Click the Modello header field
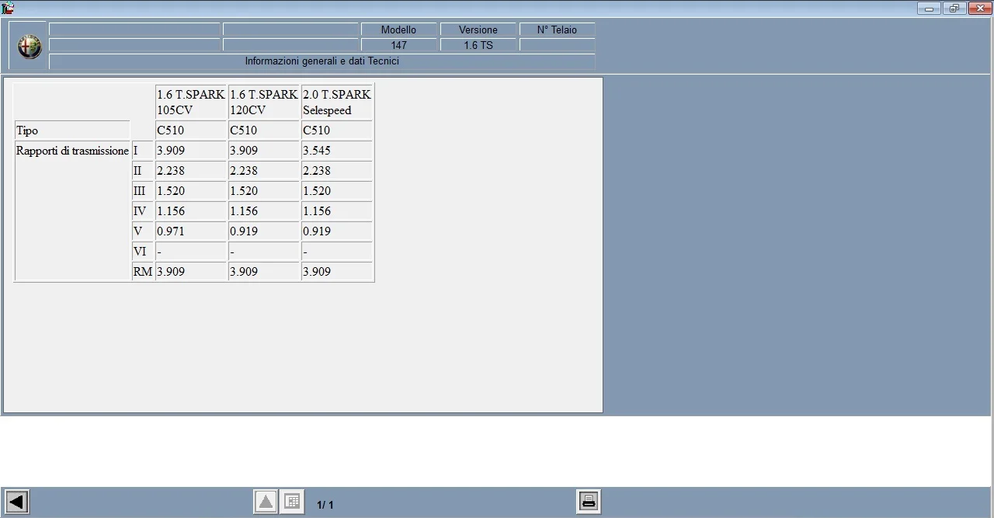 399,30
